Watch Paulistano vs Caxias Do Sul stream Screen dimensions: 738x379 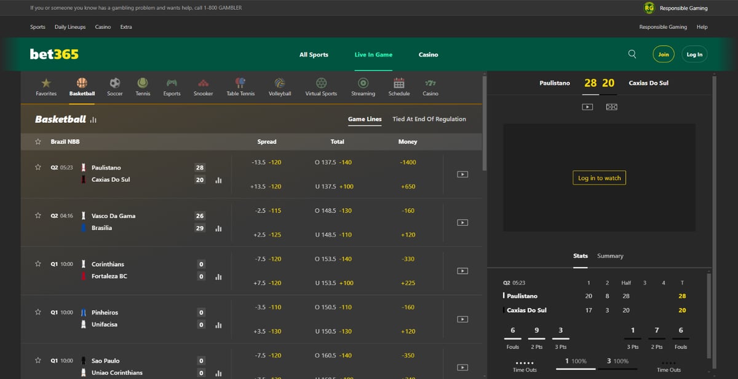tap(462, 174)
